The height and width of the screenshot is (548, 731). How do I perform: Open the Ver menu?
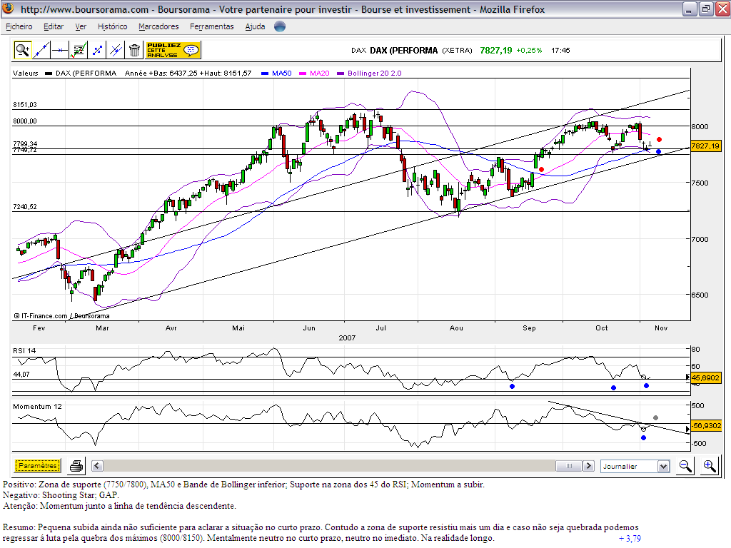coord(81,26)
